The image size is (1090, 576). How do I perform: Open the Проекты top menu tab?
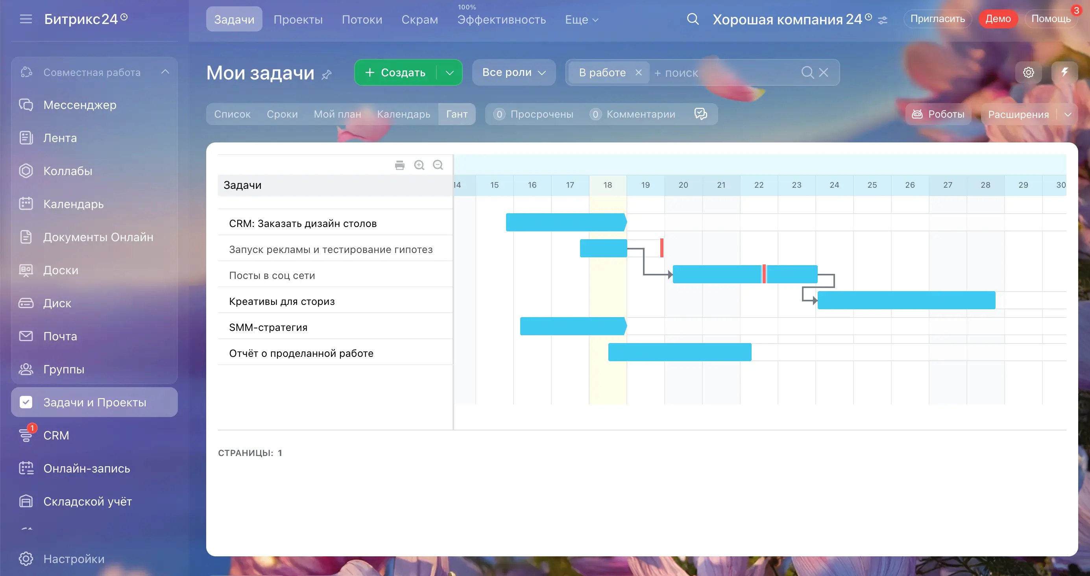(298, 19)
